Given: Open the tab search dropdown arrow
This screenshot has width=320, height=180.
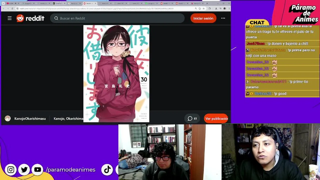Looking at the screenshot, I should pos(3,3).
